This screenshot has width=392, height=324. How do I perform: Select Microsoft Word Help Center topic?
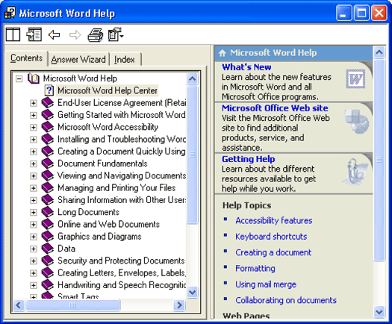108,90
